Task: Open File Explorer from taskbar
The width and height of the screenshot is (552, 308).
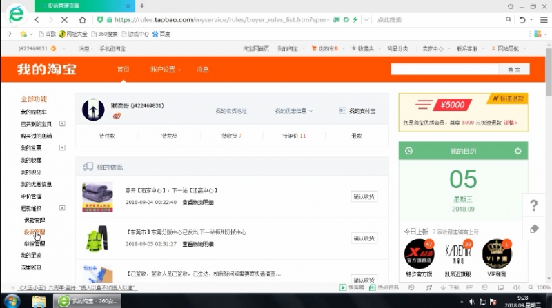Action: [39, 301]
